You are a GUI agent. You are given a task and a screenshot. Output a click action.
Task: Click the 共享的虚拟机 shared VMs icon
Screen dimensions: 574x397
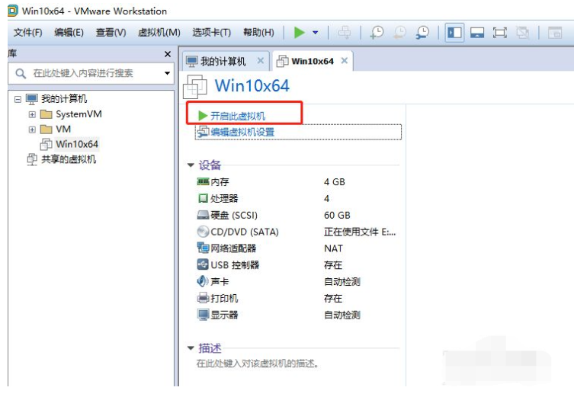(32, 159)
